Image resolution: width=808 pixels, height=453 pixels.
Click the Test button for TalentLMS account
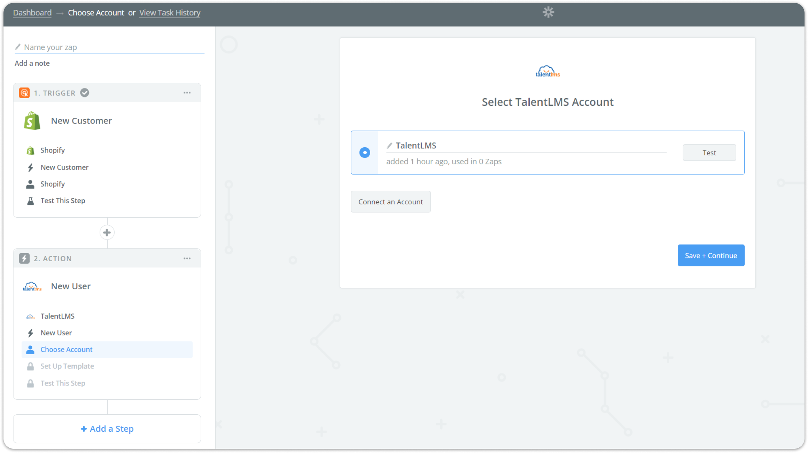(709, 153)
